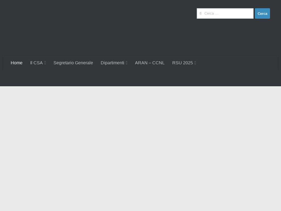
Task: Select the RSU 2025 menu item
Action: click(182, 63)
